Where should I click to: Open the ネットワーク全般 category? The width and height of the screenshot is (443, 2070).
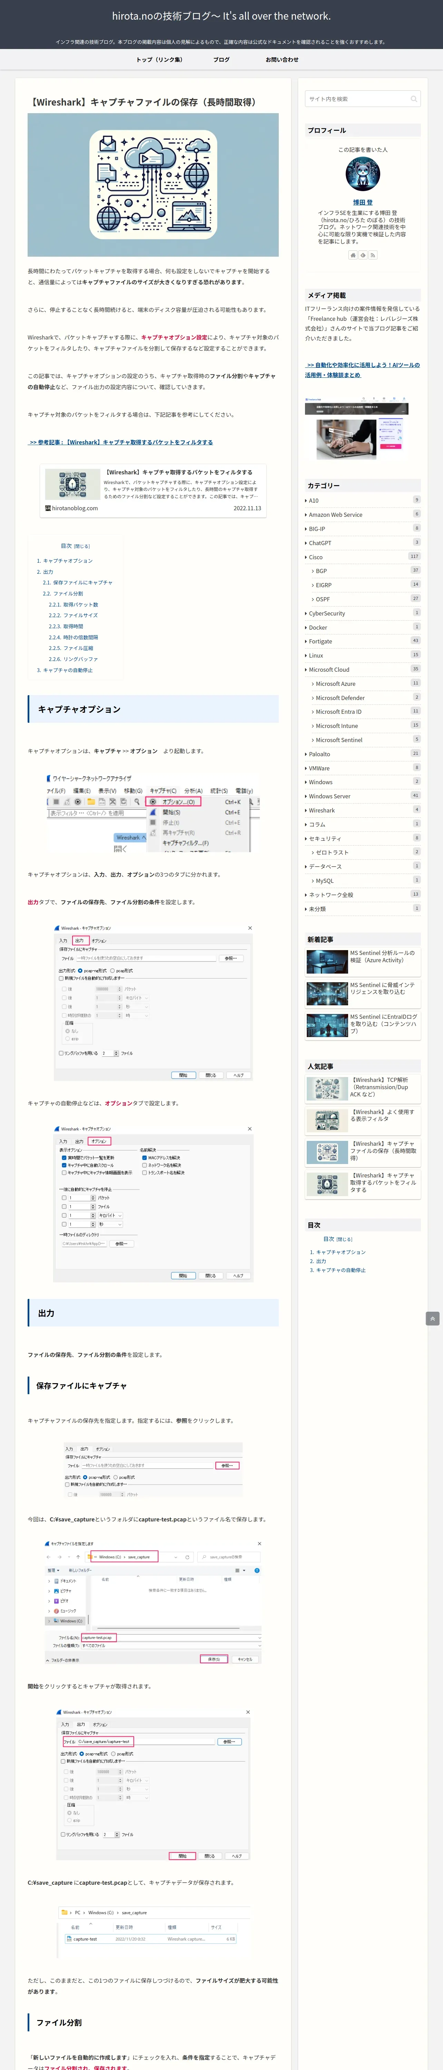click(x=363, y=894)
